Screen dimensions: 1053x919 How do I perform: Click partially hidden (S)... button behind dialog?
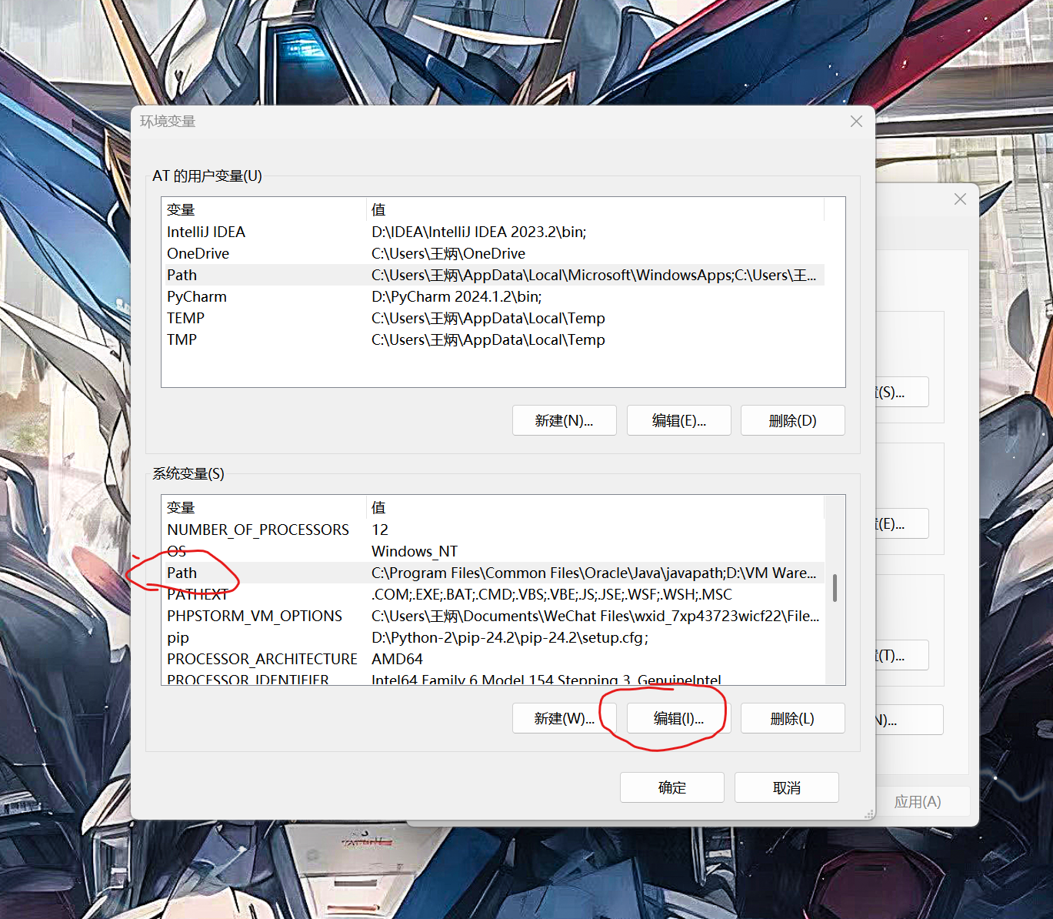(902, 392)
